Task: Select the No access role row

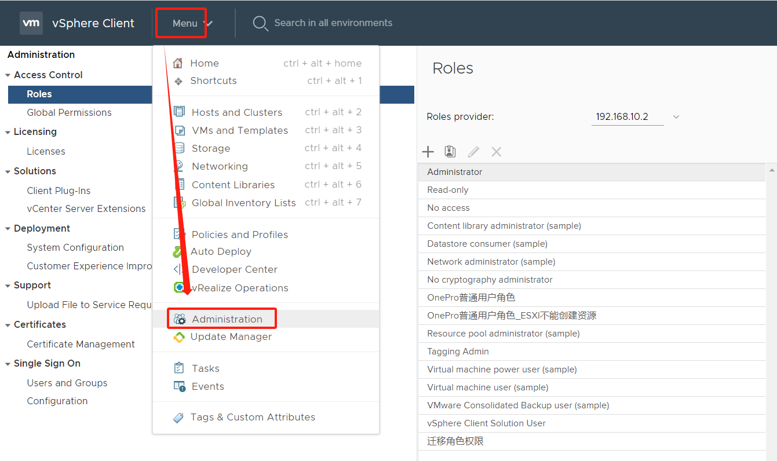Action: tap(592, 208)
